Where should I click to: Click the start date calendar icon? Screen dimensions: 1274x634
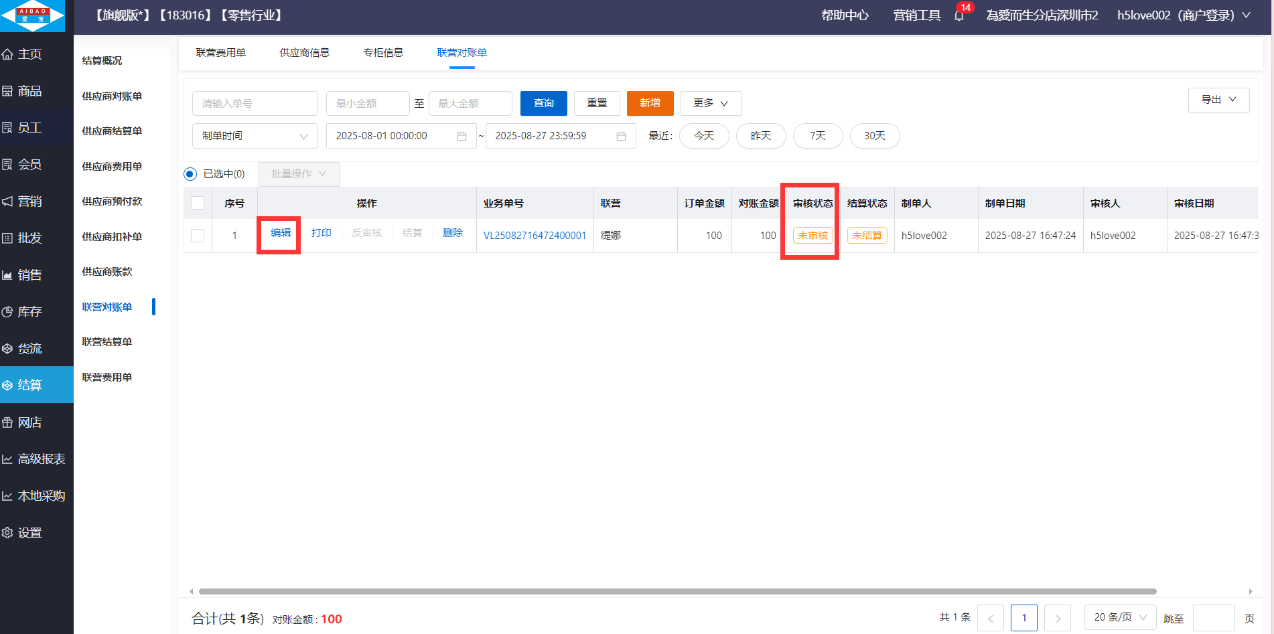click(462, 136)
